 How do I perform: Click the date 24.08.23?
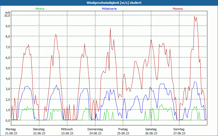(95, 133)
